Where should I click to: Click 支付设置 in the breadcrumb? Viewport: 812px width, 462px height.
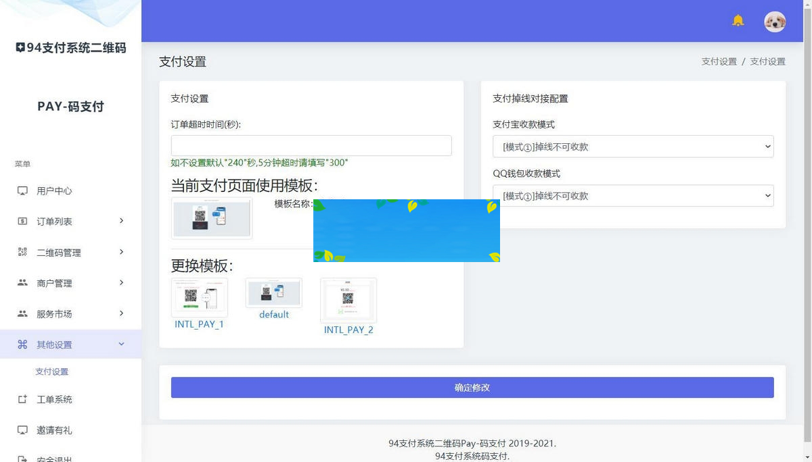pyautogui.click(x=719, y=61)
